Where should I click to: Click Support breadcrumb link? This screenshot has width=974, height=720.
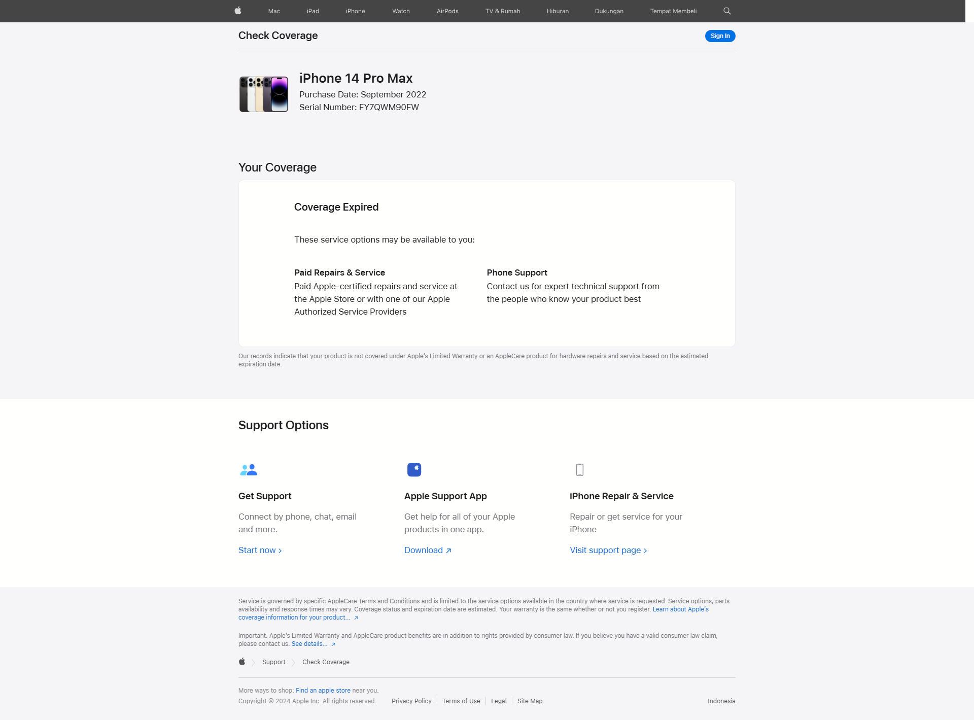point(274,662)
